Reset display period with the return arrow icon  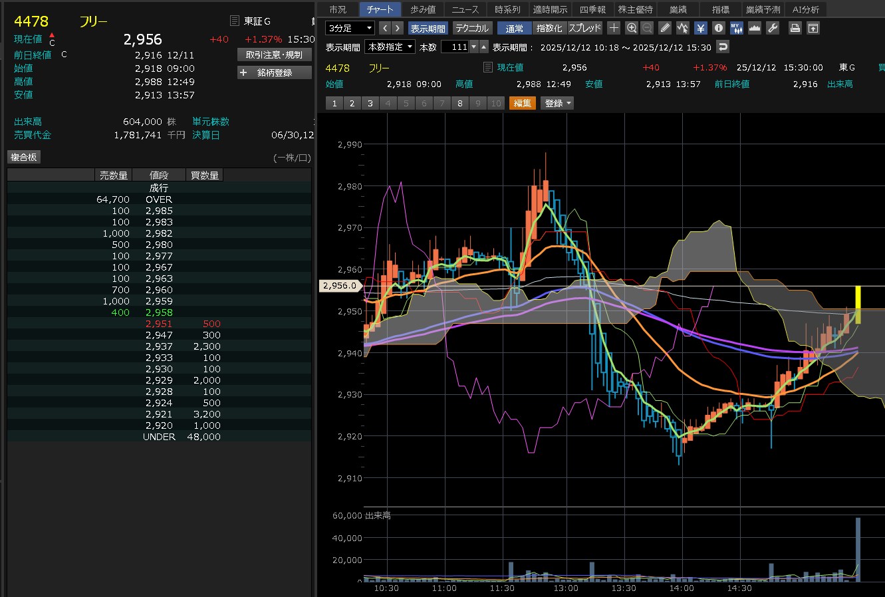tap(723, 47)
